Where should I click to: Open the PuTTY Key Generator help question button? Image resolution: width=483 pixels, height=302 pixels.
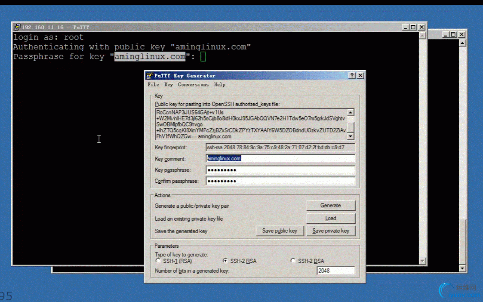click(352, 76)
